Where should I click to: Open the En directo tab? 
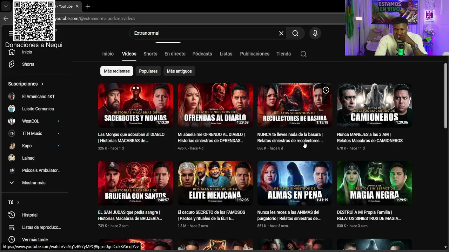(175, 54)
